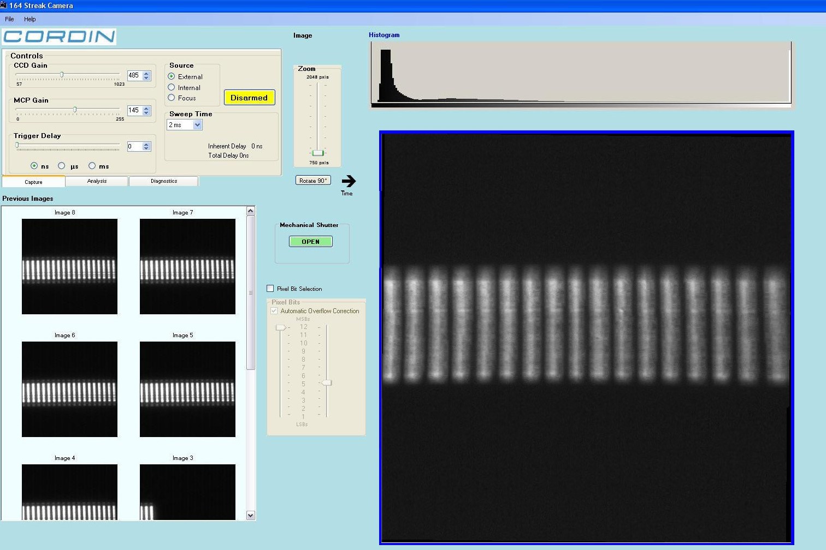Increase Trigger Delay with up stepper arrow
This screenshot has width=826, height=550.
(146, 144)
